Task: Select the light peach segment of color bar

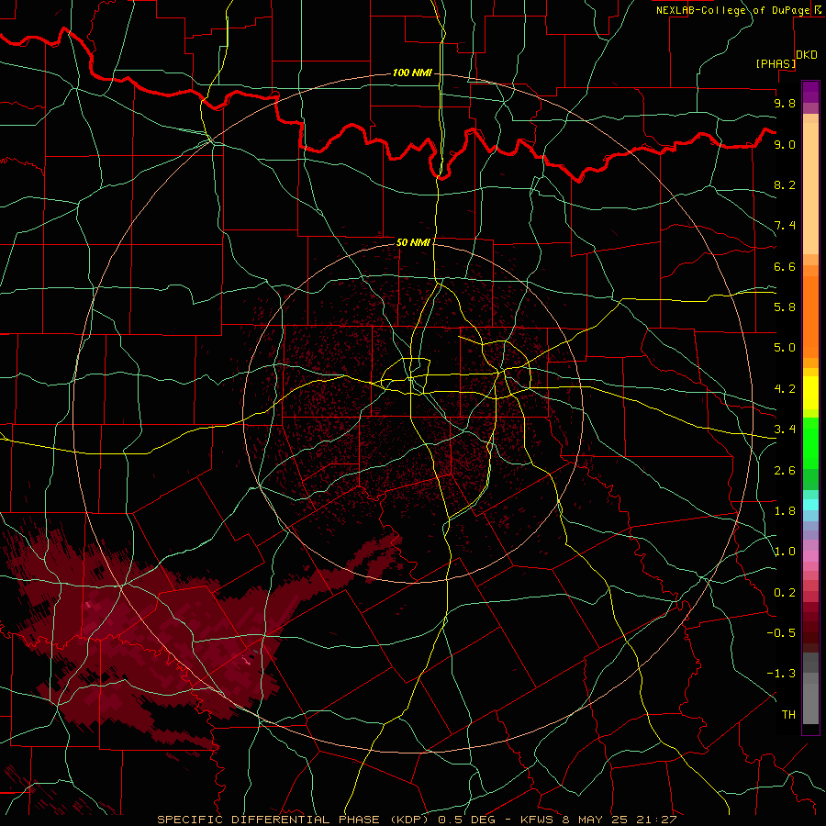Action: pyautogui.click(x=810, y=188)
